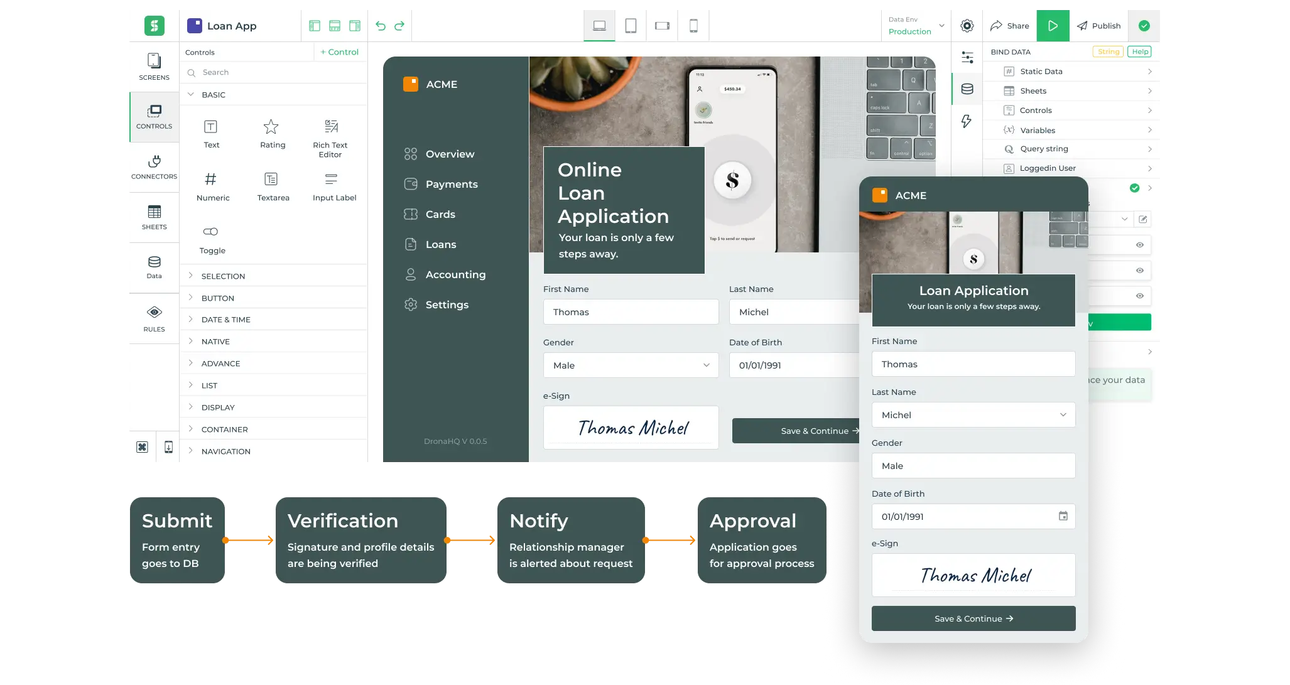This screenshot has width=1290, height=685.
Task: Open the Connectors sidebar panel
Action: coord(154,167)
